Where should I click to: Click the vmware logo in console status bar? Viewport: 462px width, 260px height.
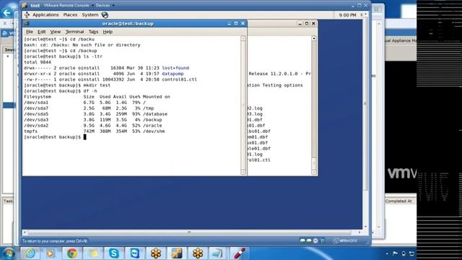point(345,240)
